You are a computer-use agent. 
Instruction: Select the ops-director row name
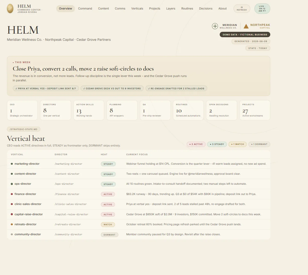23,184
